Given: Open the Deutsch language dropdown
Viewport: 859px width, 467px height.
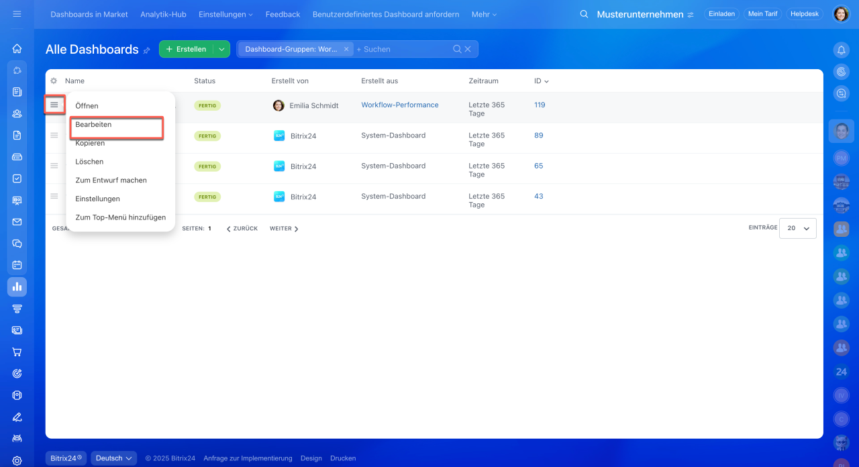Looking at the screenshot, I should 113,458.
